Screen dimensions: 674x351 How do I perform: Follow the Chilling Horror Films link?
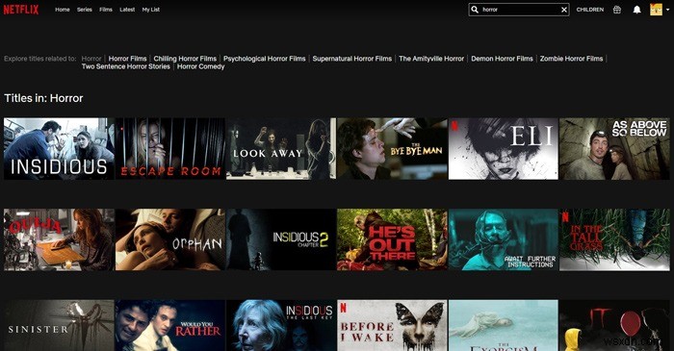coord(185,59)
